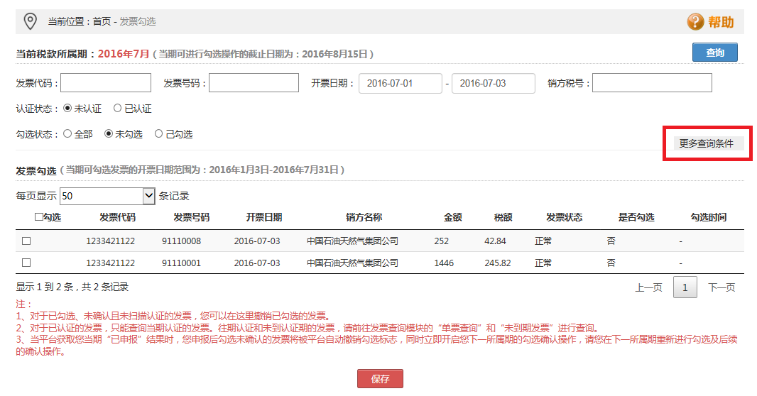Open the 每页显示 50 records dropdown
757x396 pixels.
pos(107,196)
